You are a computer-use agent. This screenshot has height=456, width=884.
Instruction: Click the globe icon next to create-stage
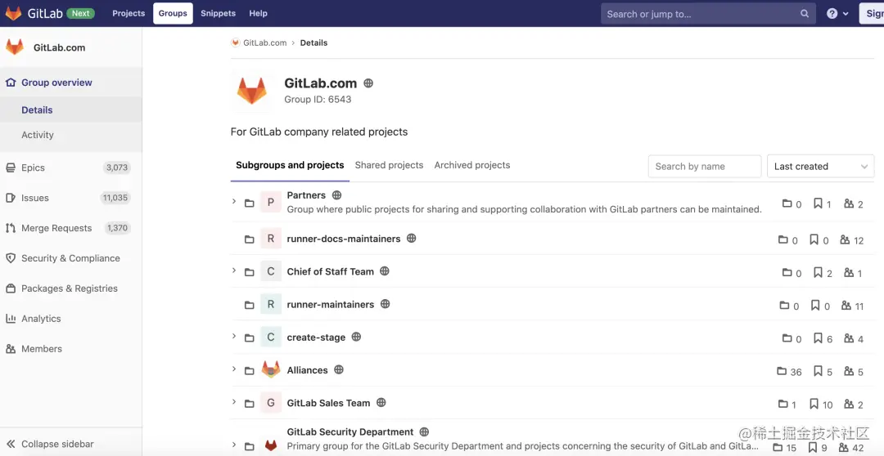pos(356,337)
